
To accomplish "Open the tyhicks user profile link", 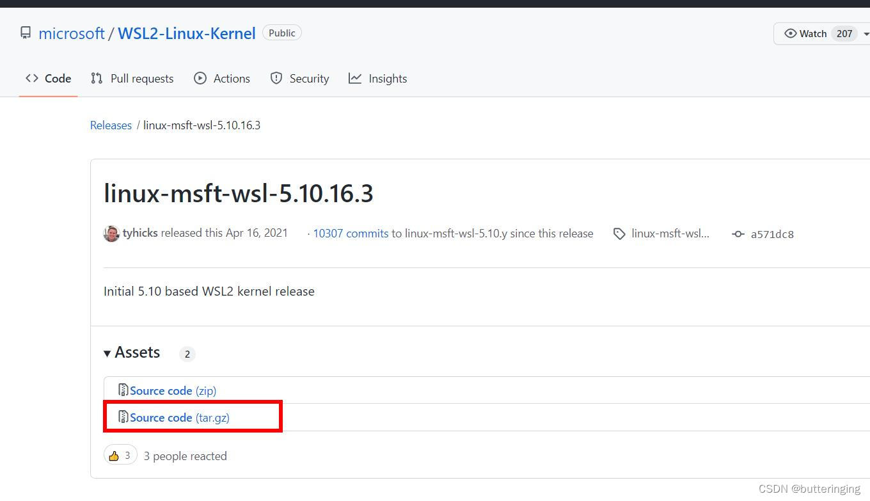I will click(x=140, y=233).
